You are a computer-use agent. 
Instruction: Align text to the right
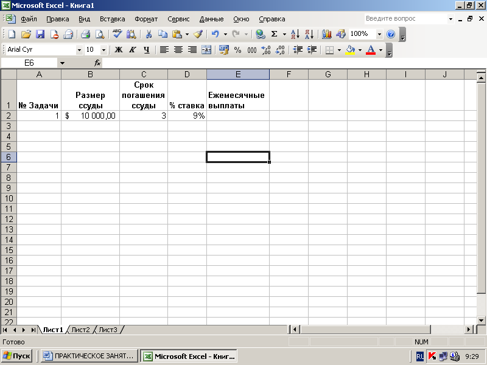[x=192, y=50]
